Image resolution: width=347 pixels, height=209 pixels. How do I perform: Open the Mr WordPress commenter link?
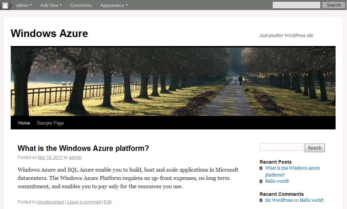(x=279, y=200)
